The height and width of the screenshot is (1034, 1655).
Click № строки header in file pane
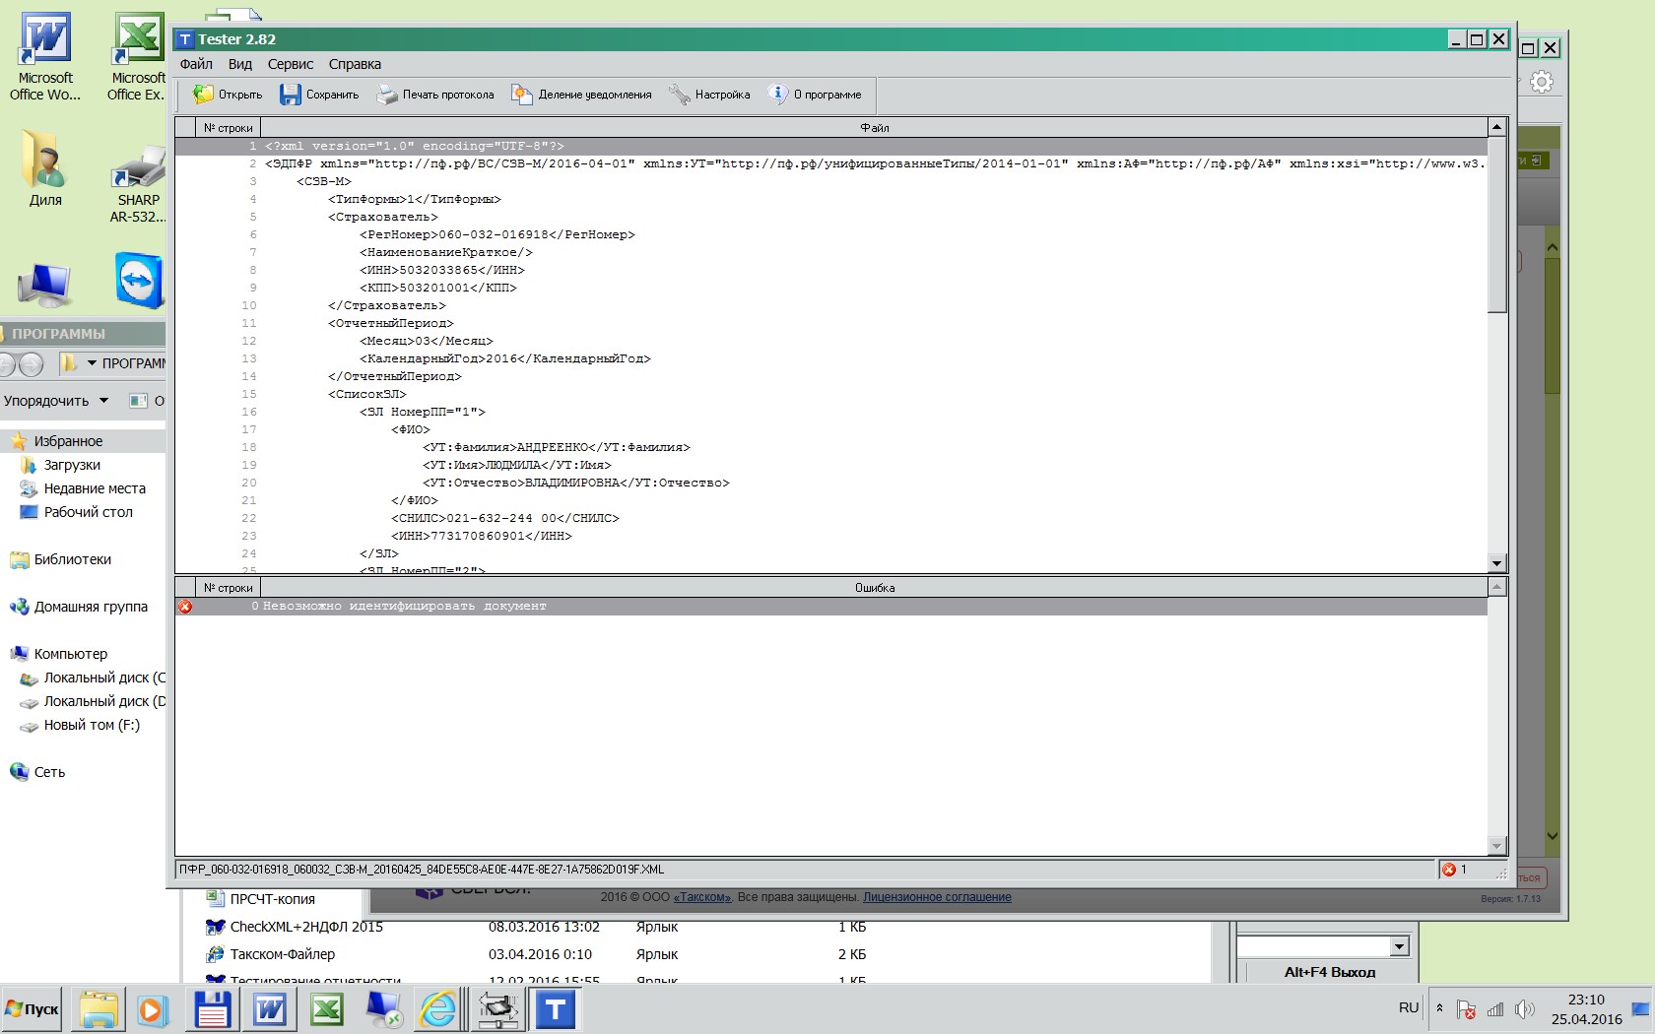tap(229, 128)
